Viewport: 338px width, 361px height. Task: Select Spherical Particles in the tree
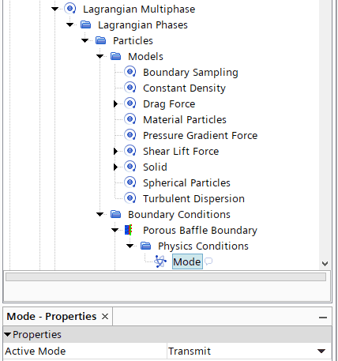(x=186, y=183)
